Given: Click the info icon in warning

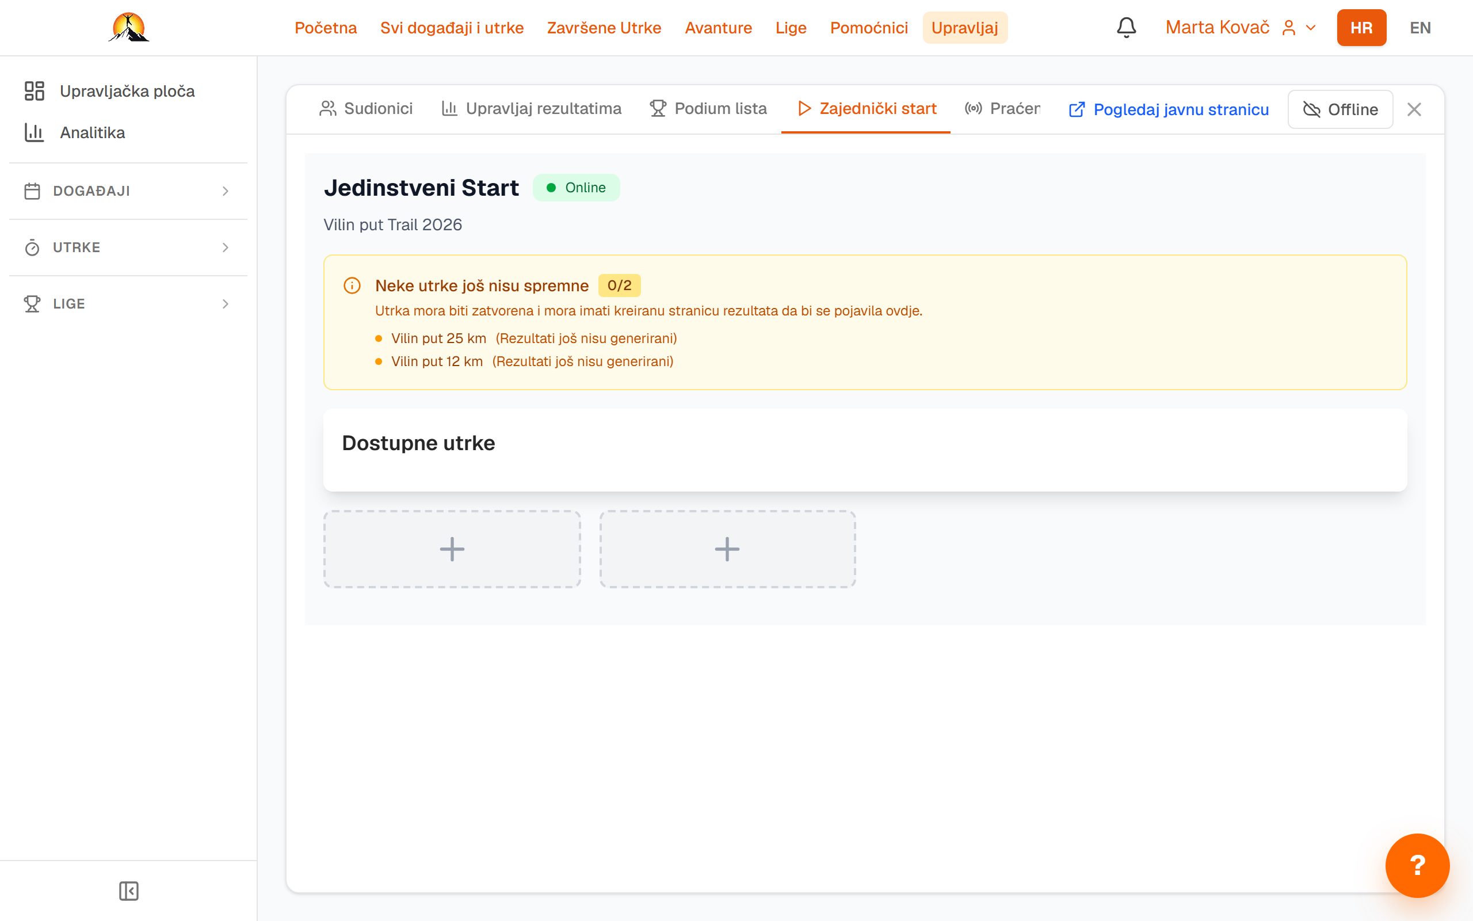Looking at the screenshot, I should point(352,286).
